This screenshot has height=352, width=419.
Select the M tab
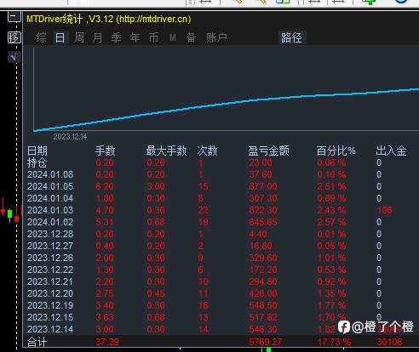click(x=173, y=37)
